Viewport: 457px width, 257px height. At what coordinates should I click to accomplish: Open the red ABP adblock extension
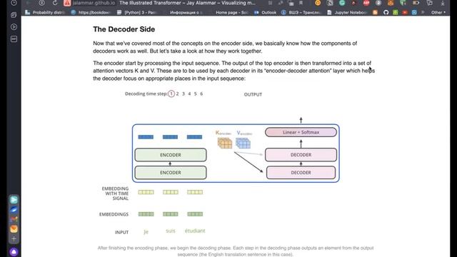366,3
